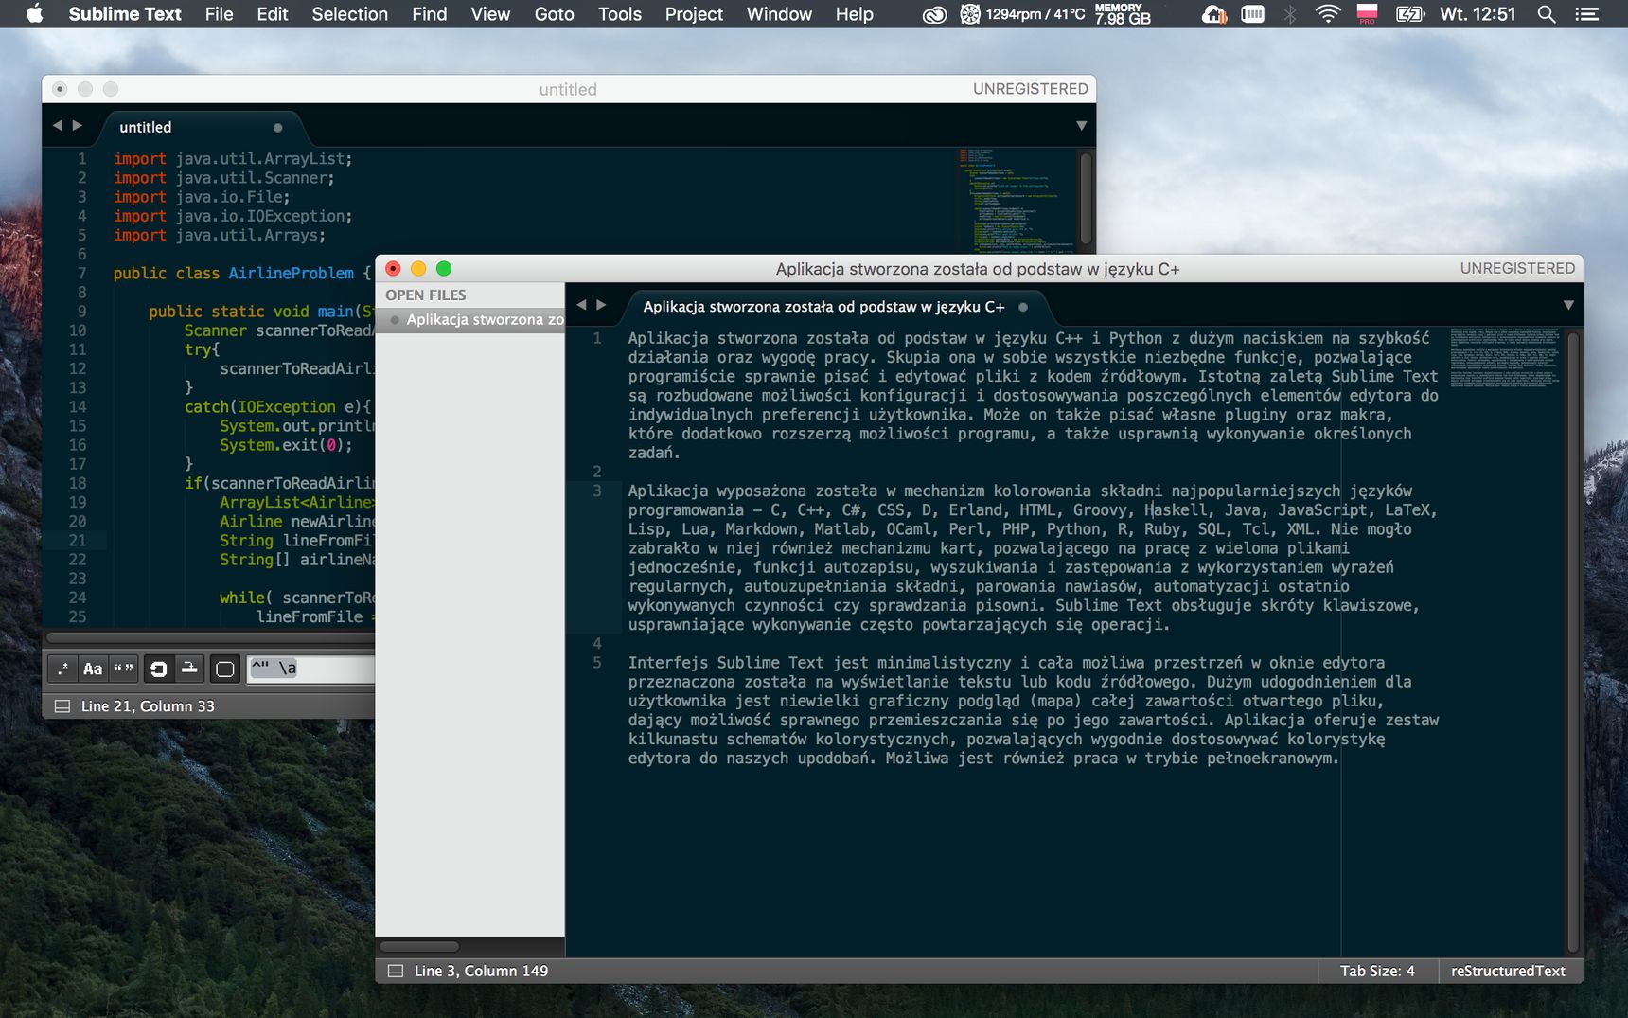Toggle highlight matches square button
Screen dimensions: 1628x1018
coord(225,669)
